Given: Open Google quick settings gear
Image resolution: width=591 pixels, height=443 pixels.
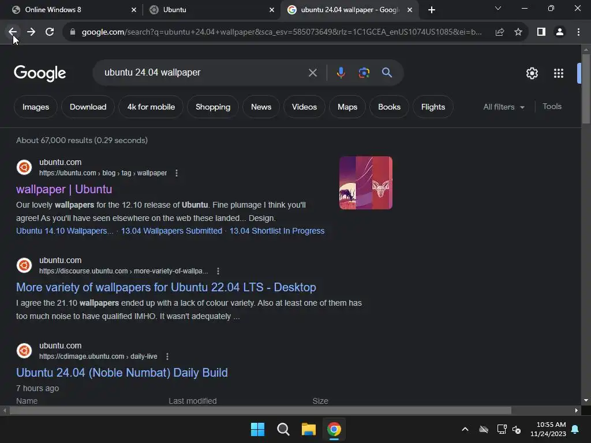Looking at the screenshot, I should point(532,73).
